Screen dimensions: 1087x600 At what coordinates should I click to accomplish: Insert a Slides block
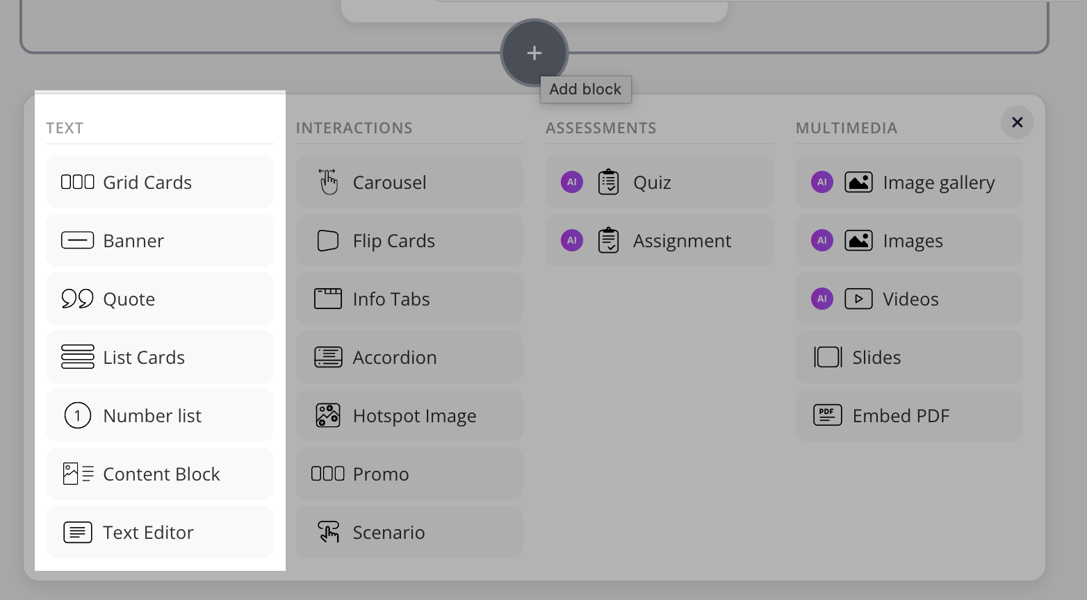pyautogui.click(x=909, y=357)
